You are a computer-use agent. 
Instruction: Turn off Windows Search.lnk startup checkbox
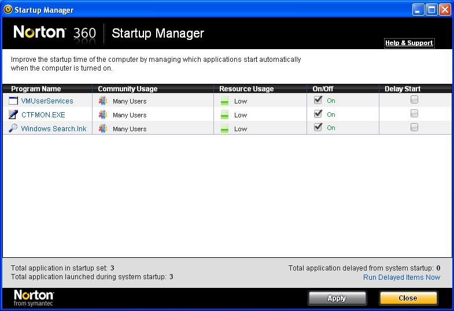click(318, 127)
